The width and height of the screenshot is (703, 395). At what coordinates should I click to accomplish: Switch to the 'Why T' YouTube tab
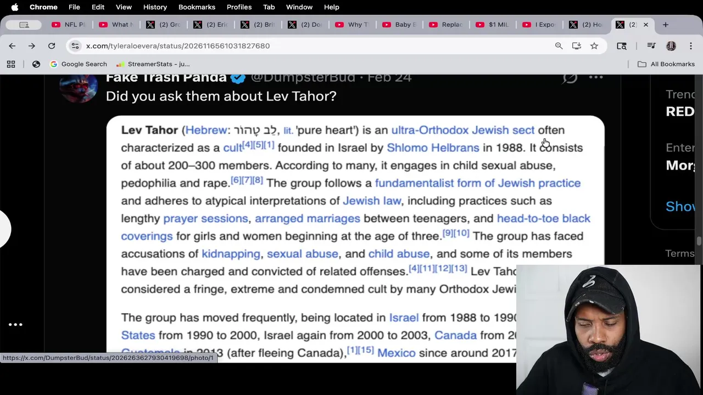352,25
